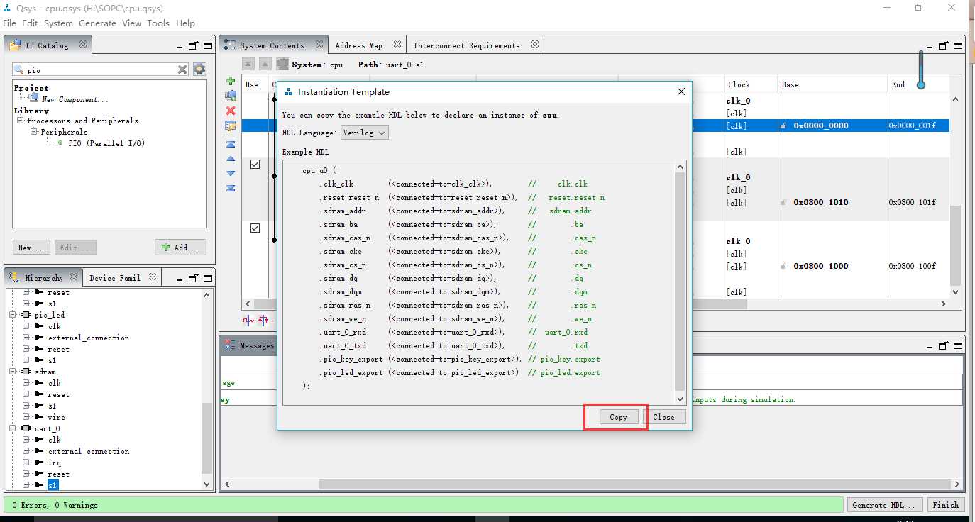Click the Finish button
Viewport: 975px width, 522px height.
[x=946, y=505]
